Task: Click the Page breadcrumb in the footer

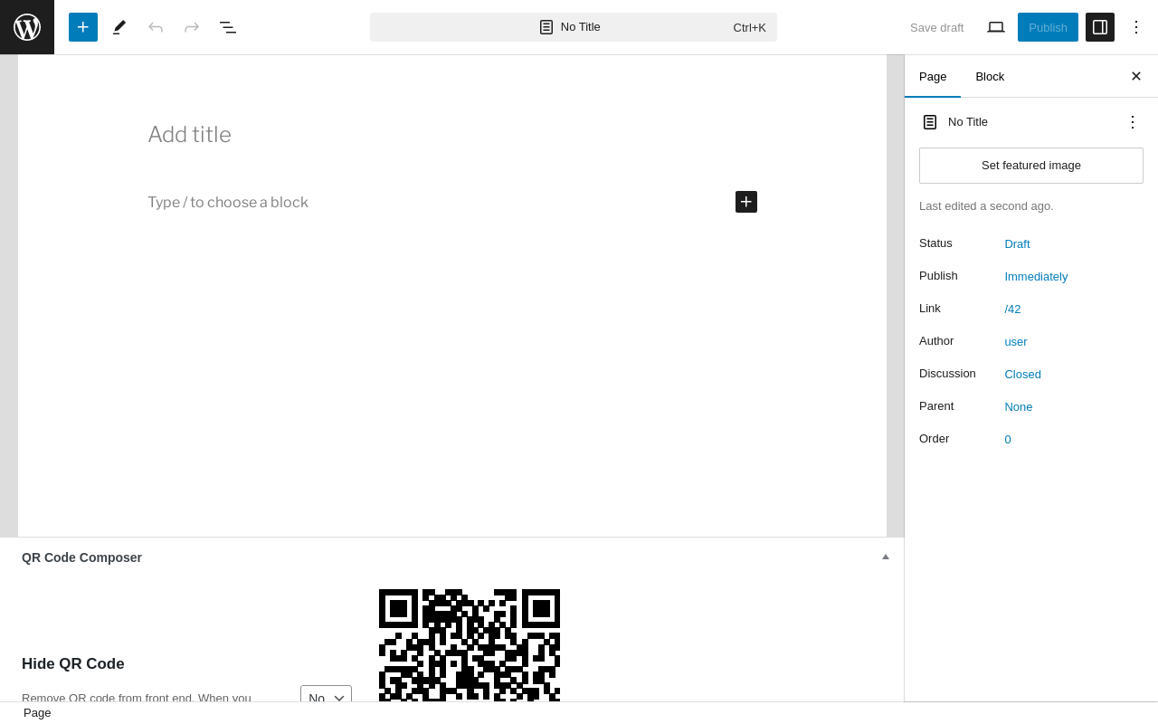Action: coord(37,713)
